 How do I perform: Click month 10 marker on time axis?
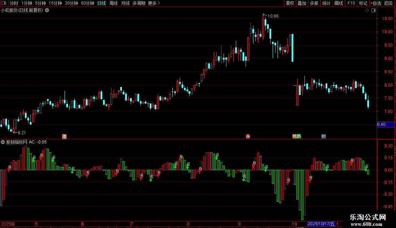pyautogui.click(x=294, y=224)
